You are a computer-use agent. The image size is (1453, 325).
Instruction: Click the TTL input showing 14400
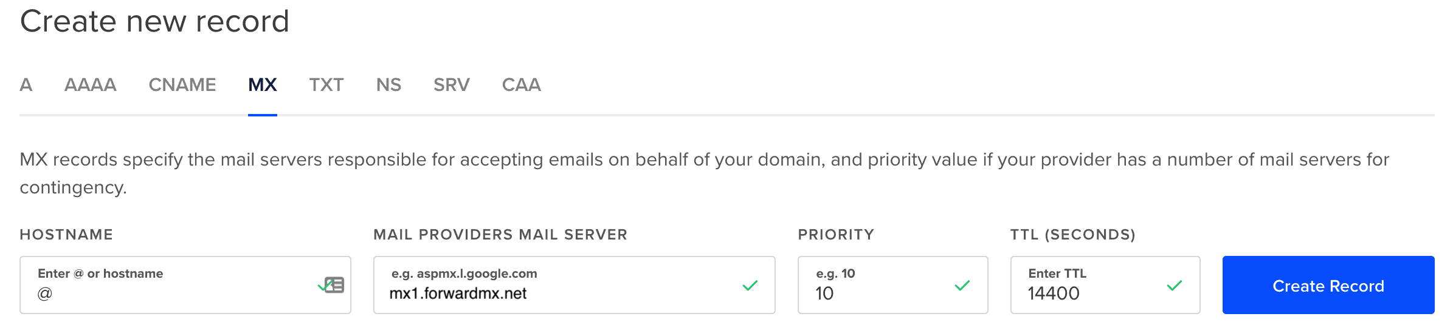pyautogui.click(x=1088, y=293)
